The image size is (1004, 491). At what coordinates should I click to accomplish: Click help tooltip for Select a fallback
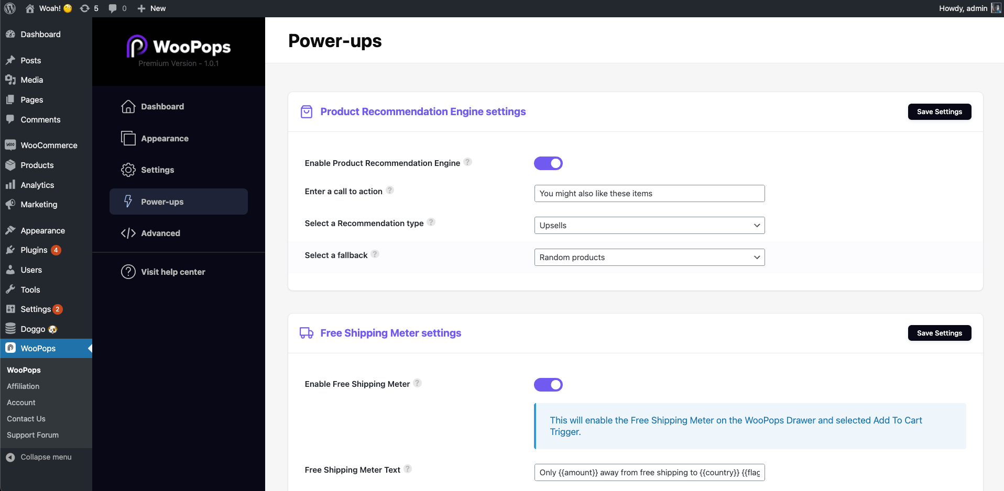[375, 254]
